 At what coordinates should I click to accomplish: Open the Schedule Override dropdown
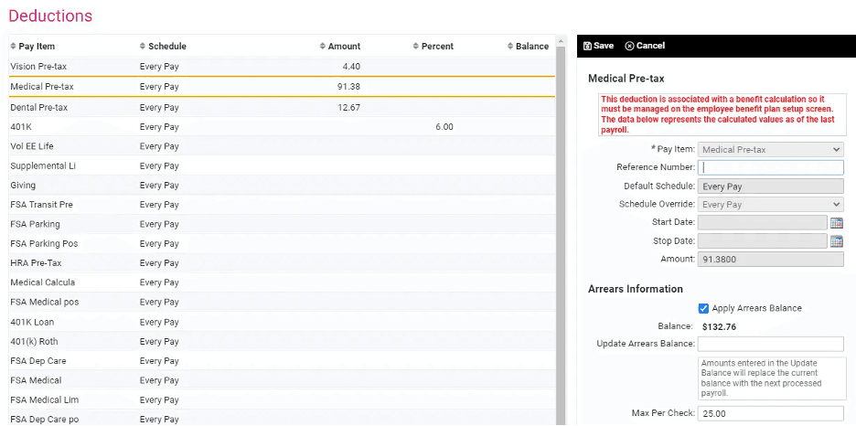click(770, 205)
